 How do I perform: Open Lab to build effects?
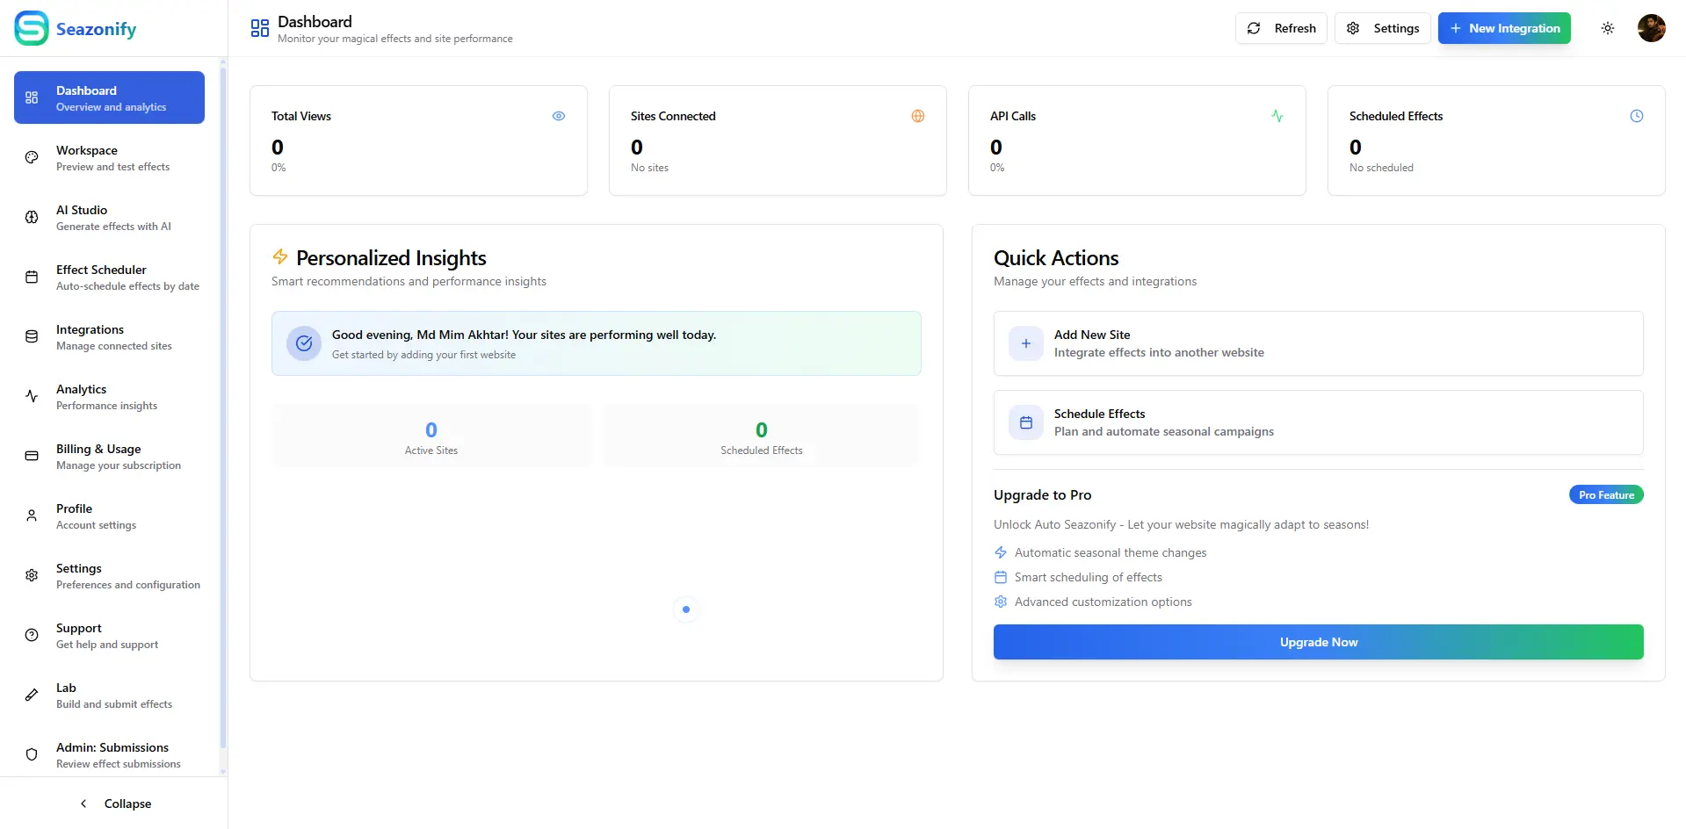[110, 695]
